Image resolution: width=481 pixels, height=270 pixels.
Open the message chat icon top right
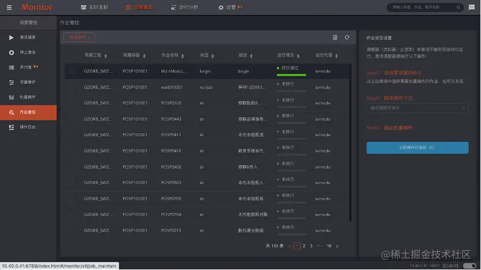pos(472,7)
